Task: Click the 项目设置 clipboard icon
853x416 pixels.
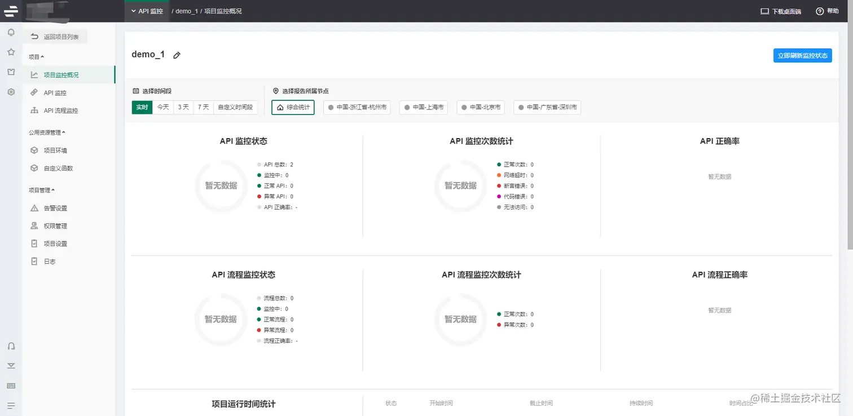Action: pos(34,244)
